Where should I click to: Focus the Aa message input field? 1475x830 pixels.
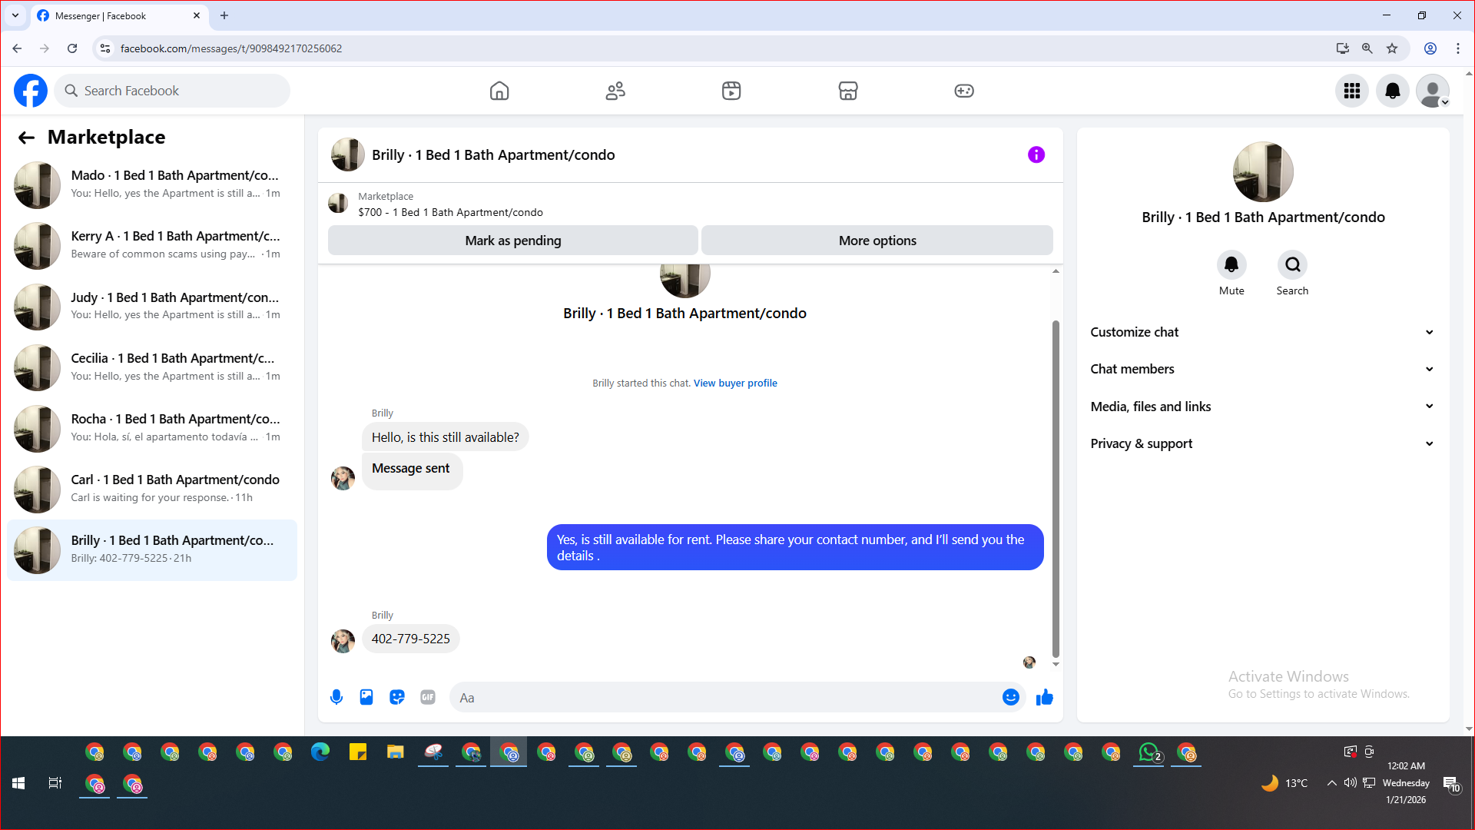[x=725, y=698]
